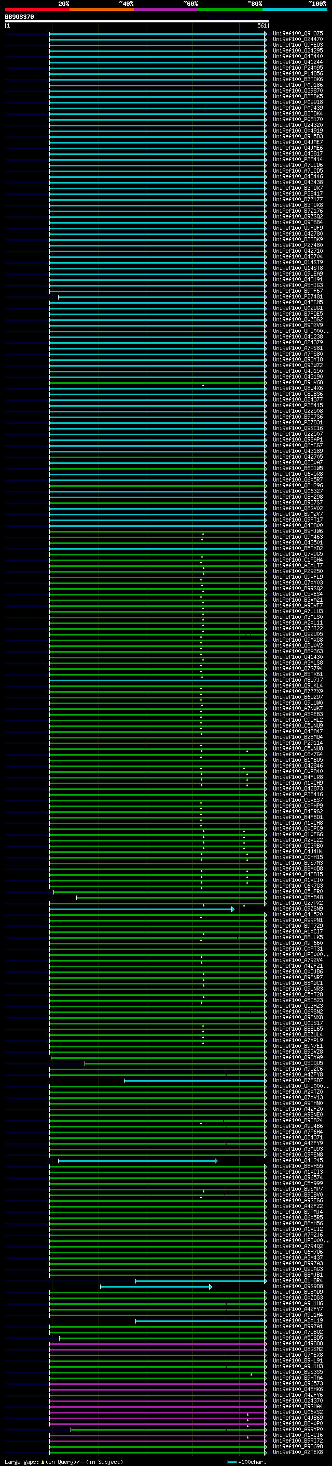The width and height of the screenshot is (332, 1466).
Task: Click label UniRef100_P09439
Action: [x=298, y=108]
